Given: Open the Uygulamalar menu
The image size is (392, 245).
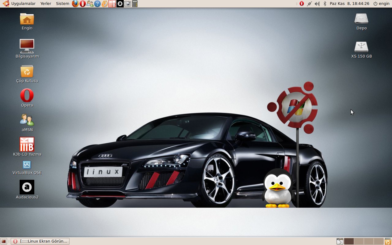Looking at the screenshot, I should pos(19,4).
